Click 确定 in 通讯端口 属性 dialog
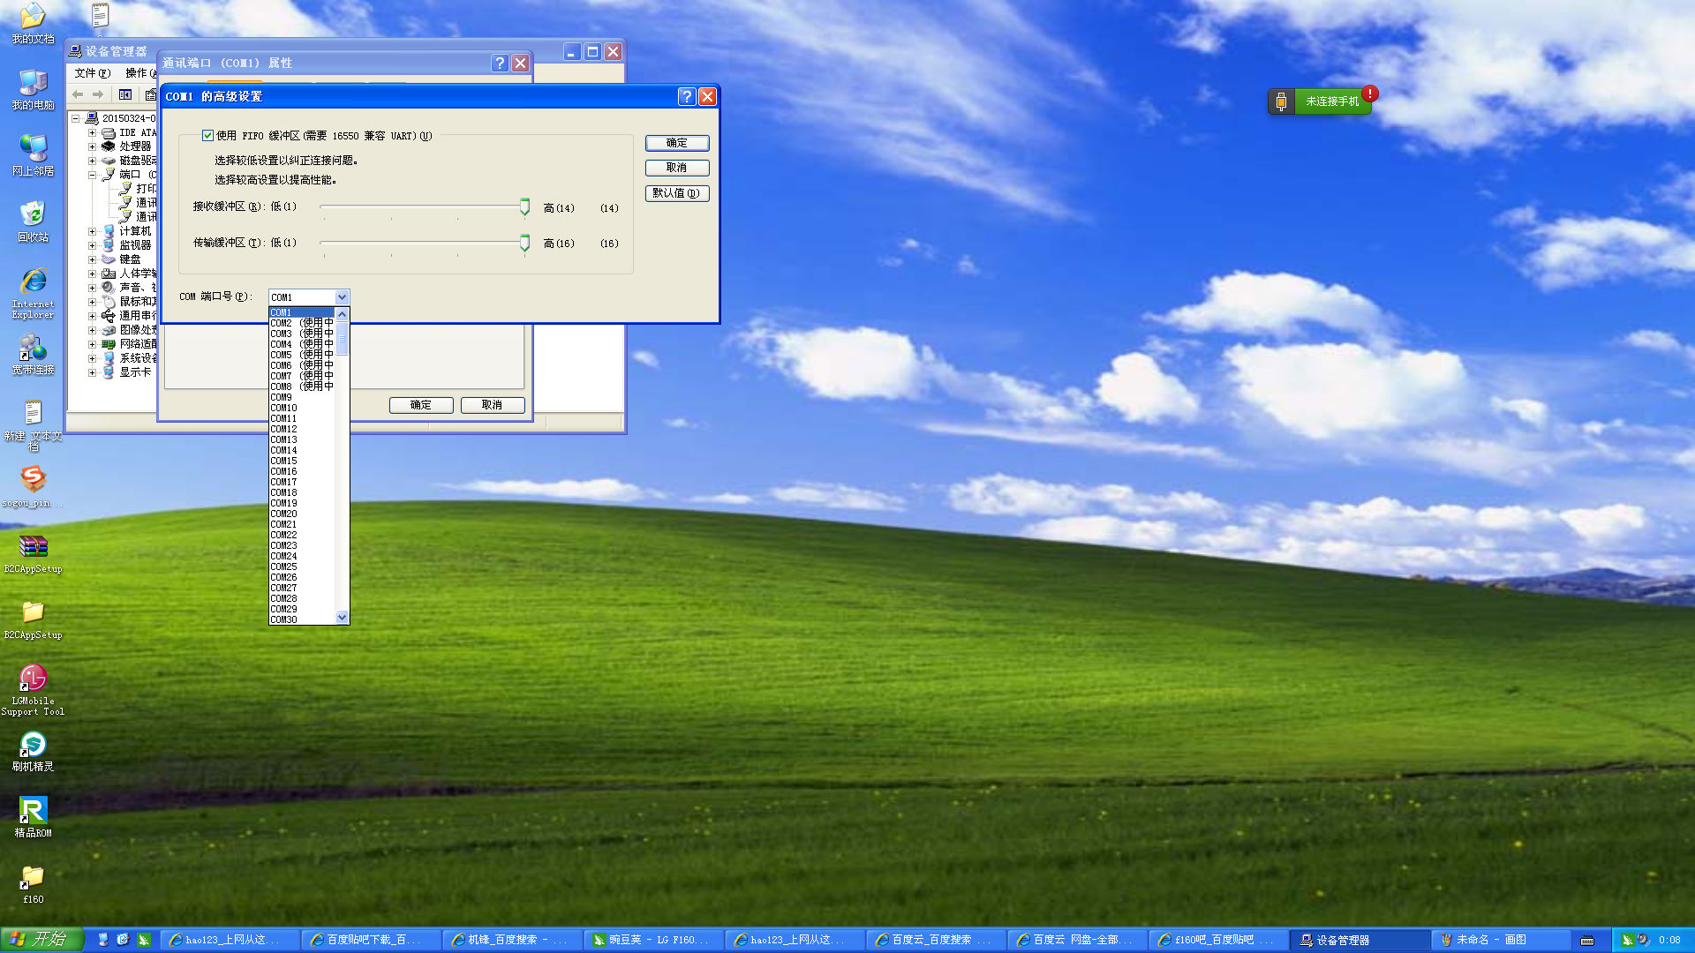This screenshot has height=953, width=1695. click(421, 405)
